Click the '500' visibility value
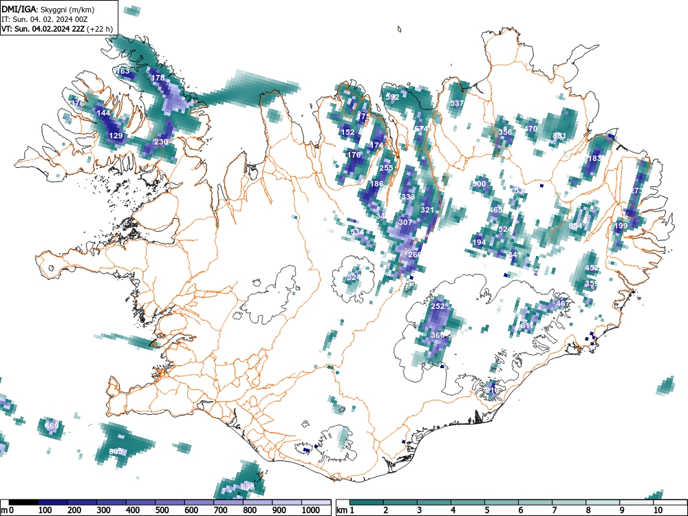This screenshot has height=516, width=688. (480, 184)
